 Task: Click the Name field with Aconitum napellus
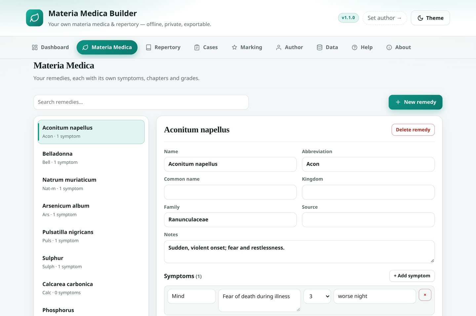click(x=230, y=164)
